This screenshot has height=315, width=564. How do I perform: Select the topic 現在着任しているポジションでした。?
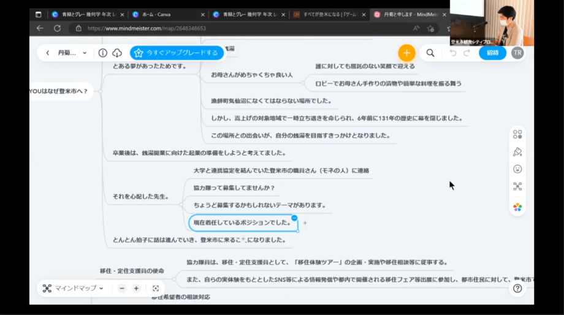tap(243, 223)
